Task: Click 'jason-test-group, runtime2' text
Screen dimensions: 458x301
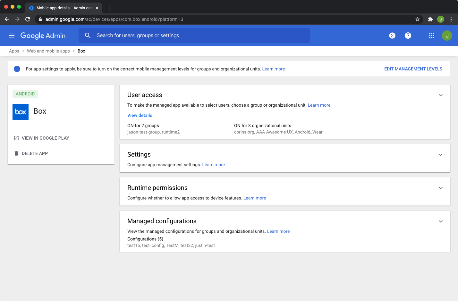Action: [153, 132]
